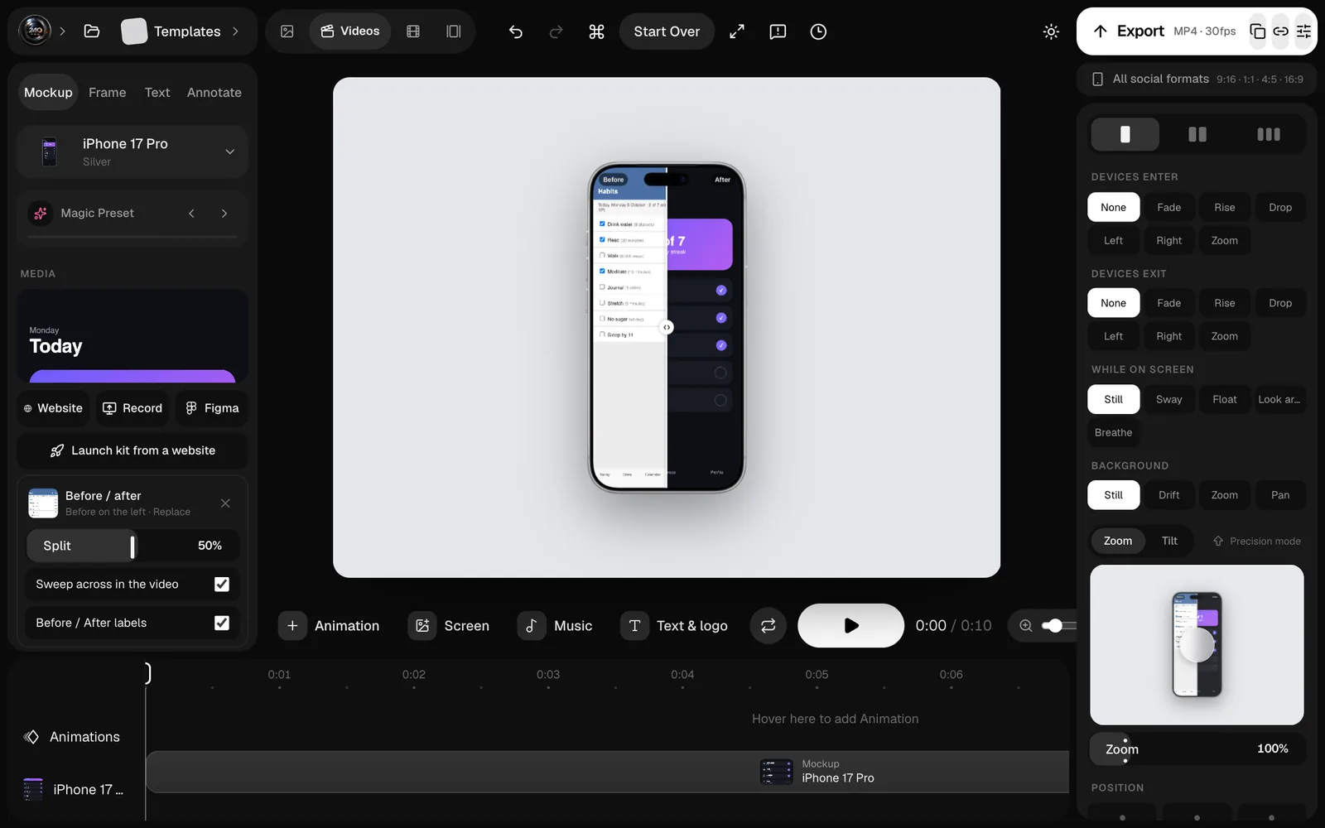The width and height of the screenshot is (1325, 828).
Task: Open the history clock icon
Action: [818, 31]
